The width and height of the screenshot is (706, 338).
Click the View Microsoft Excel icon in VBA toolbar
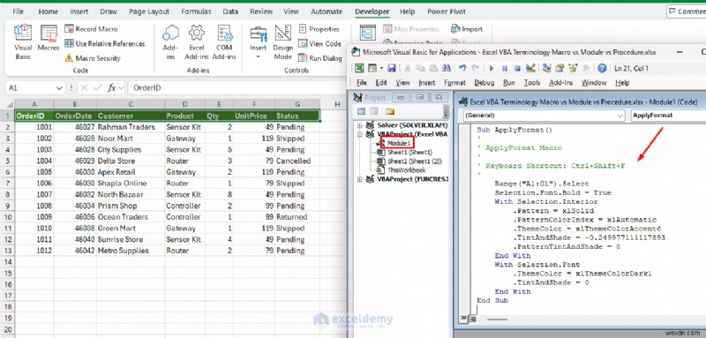pyautogui.click(x=359, y=69)
